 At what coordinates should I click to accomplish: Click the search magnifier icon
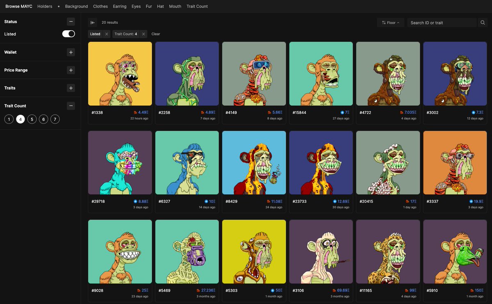(483, 23)
